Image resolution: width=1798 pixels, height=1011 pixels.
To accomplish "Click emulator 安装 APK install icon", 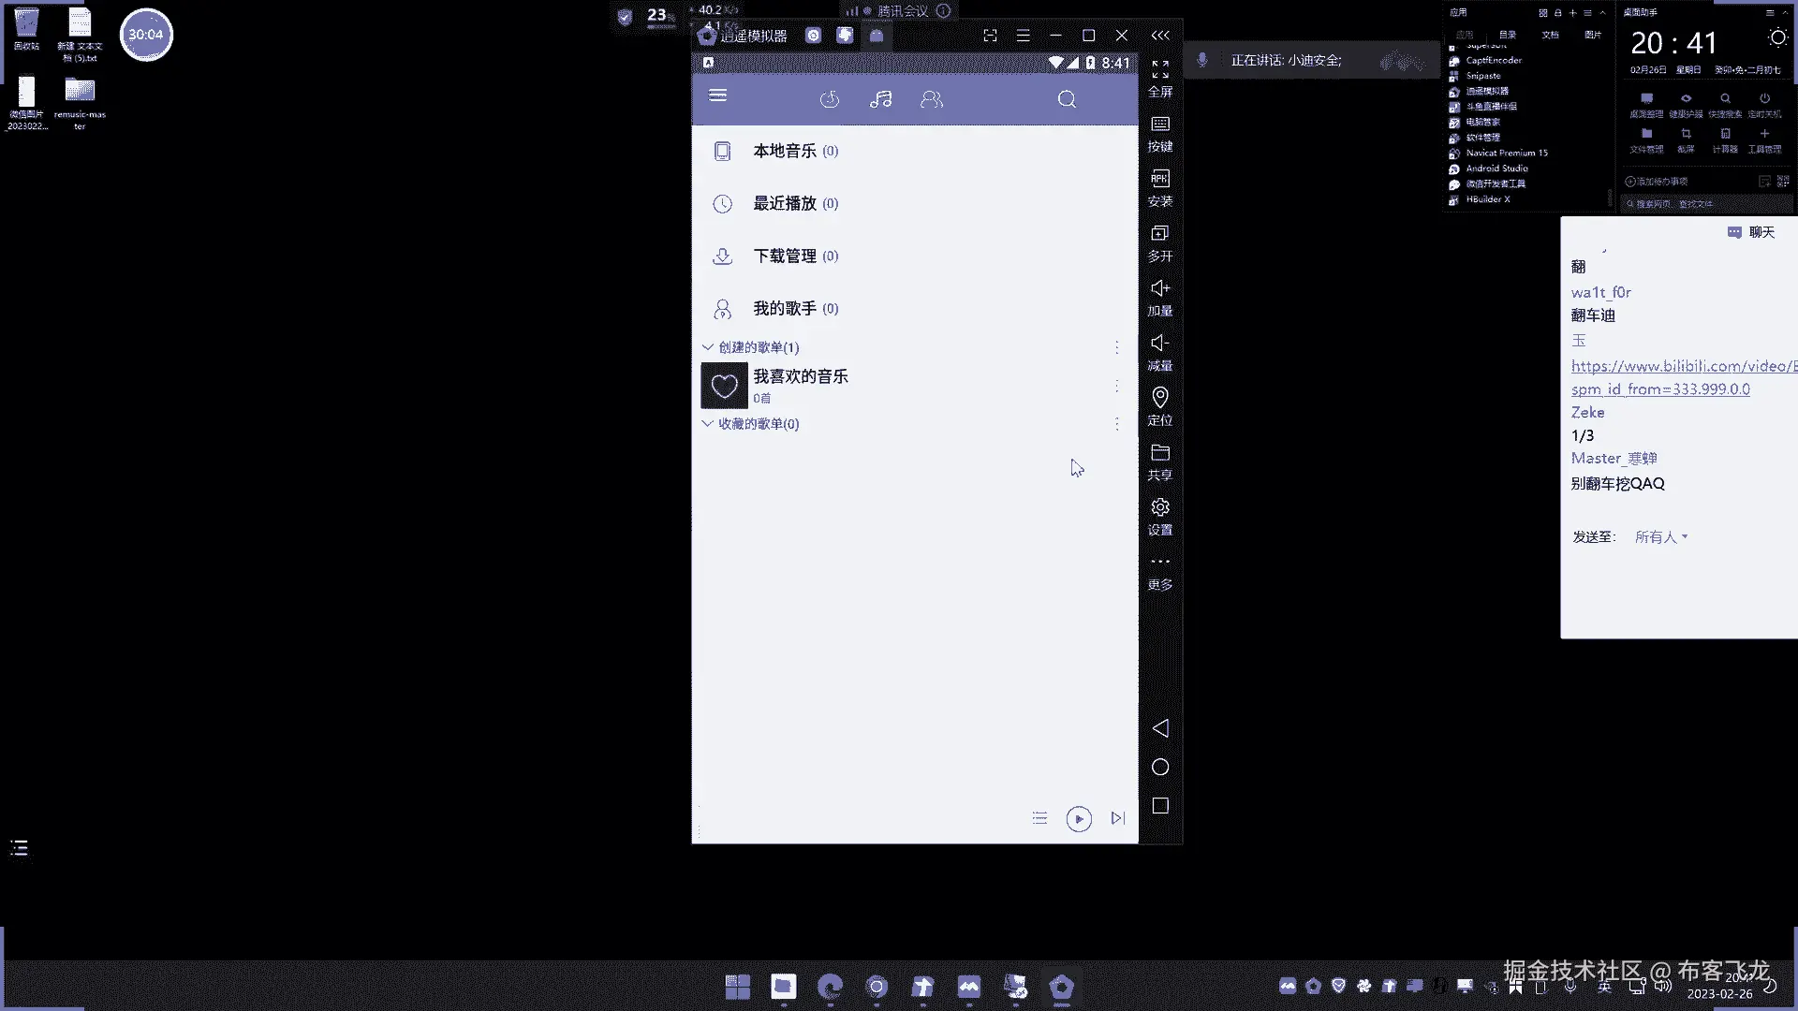I will [x=1160, y=186].
